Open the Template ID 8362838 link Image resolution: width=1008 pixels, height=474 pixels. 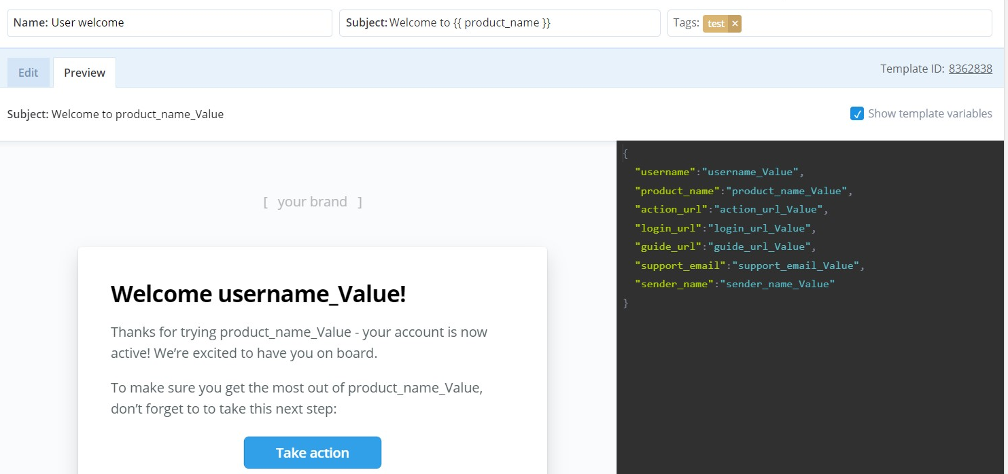(970, 68)
